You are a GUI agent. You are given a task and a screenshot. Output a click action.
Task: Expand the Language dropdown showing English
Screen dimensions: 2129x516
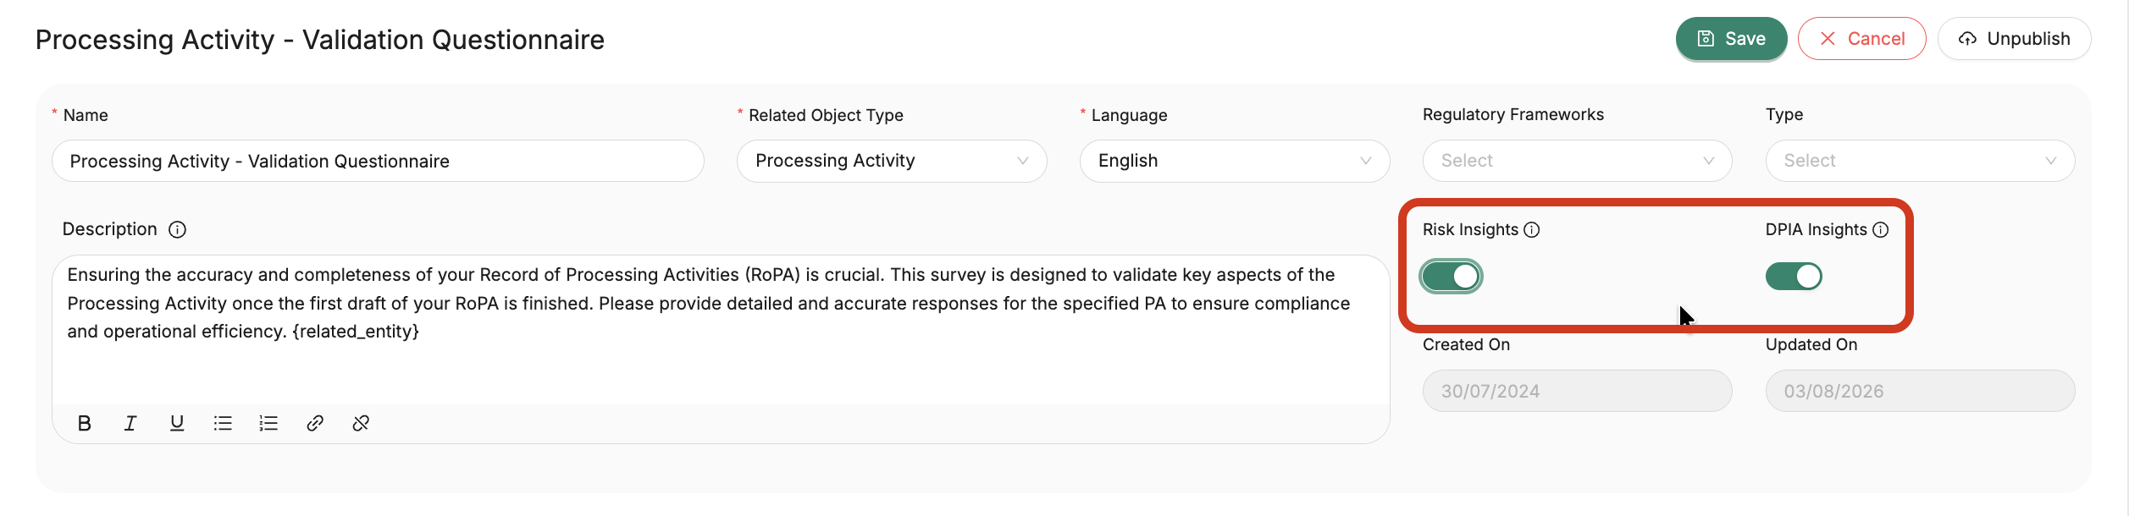[1235, 161]
